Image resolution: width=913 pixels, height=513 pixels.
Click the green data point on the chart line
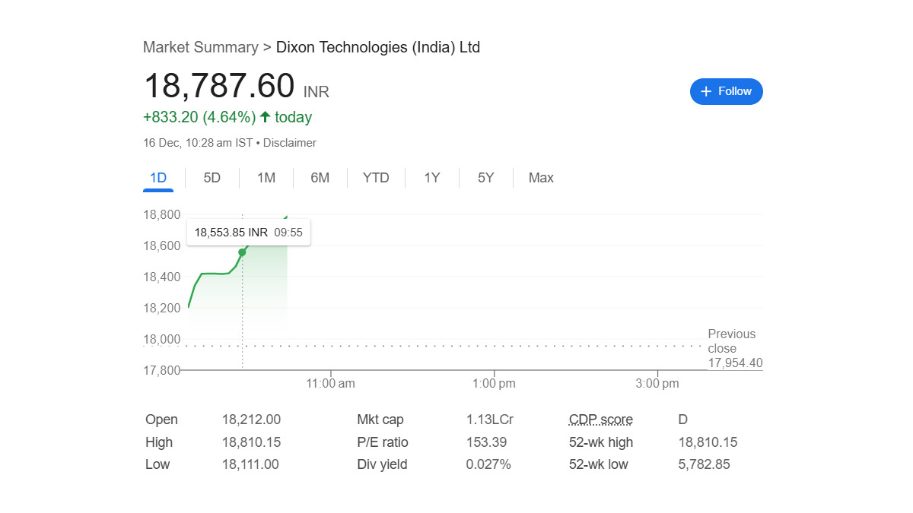coord(242,252)
